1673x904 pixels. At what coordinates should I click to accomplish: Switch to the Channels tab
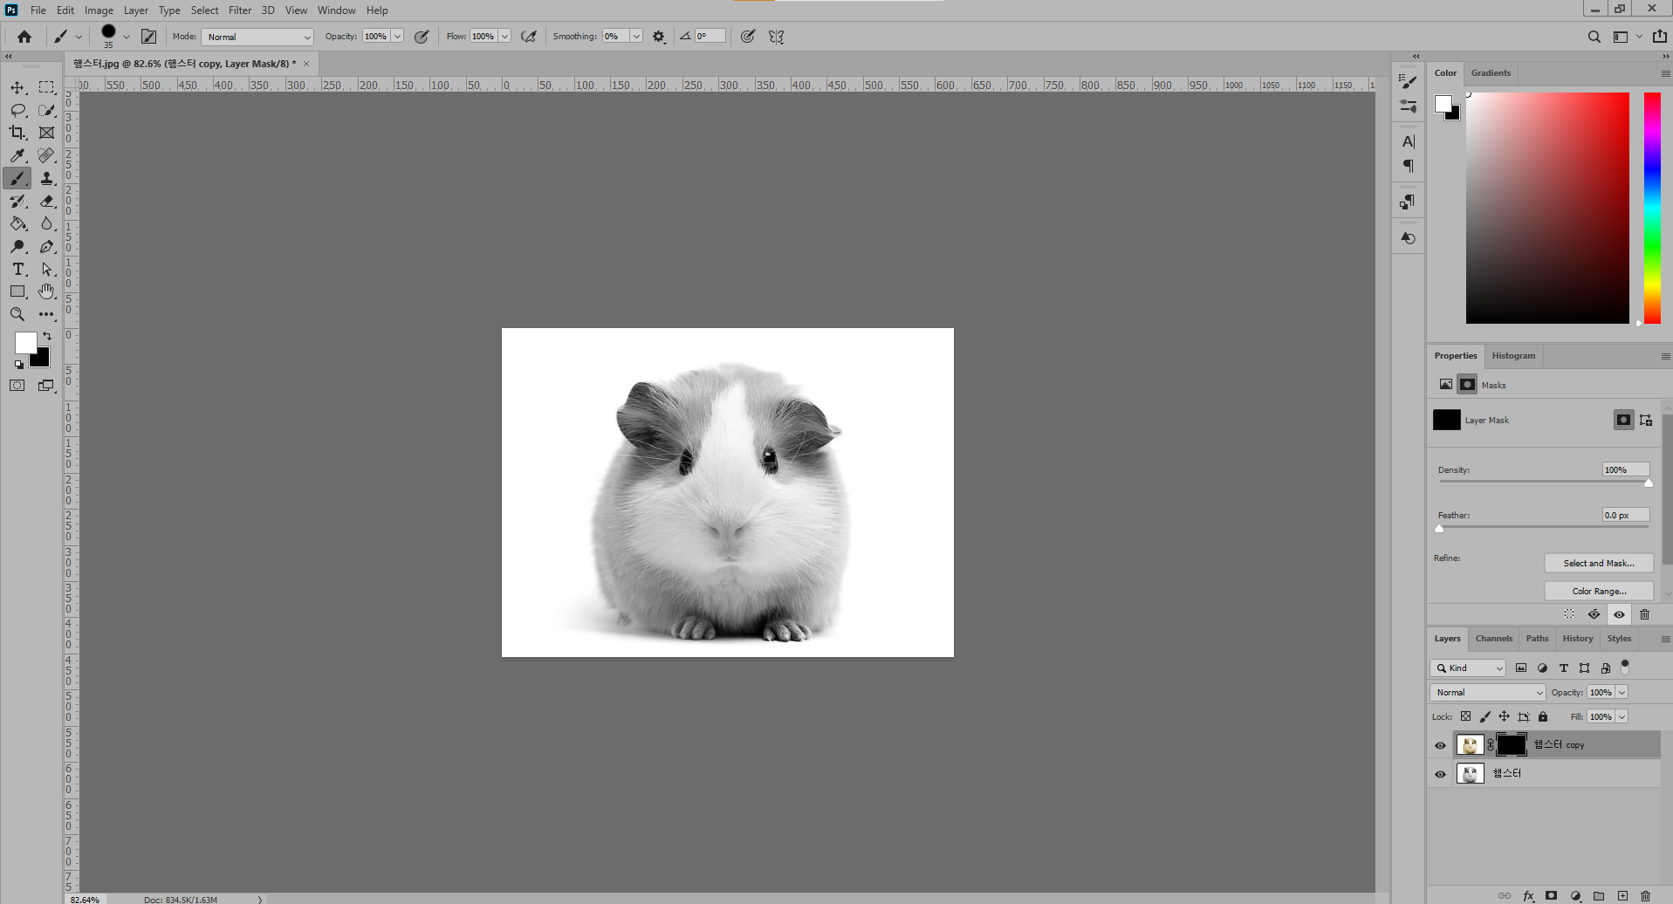coord(1493,639)
